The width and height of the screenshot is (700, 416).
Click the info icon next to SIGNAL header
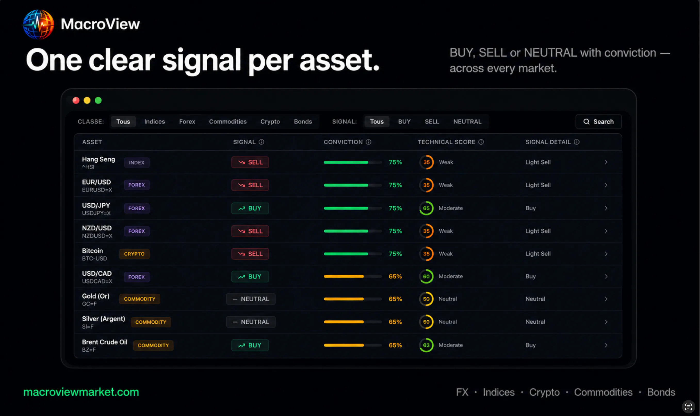pyautogui.click(x=261, y=142)
